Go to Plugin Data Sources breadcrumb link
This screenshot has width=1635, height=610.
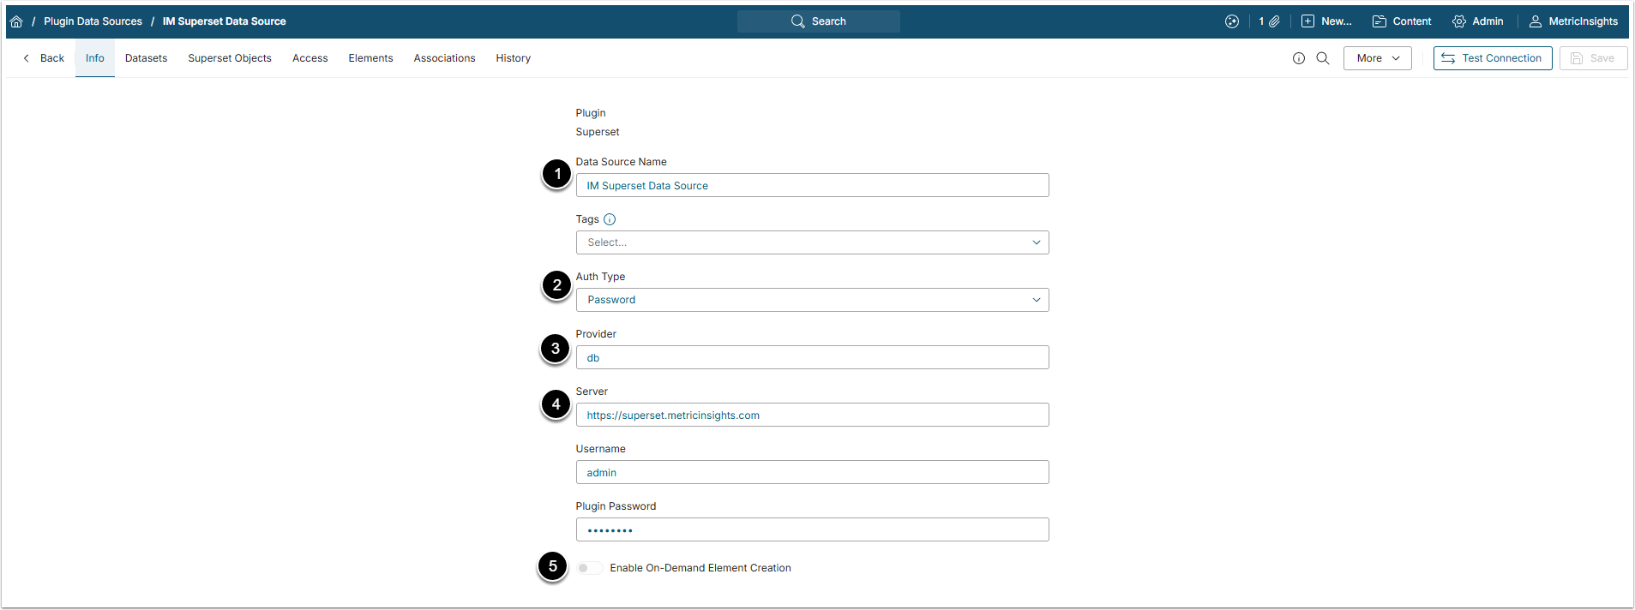coord(93,21)
